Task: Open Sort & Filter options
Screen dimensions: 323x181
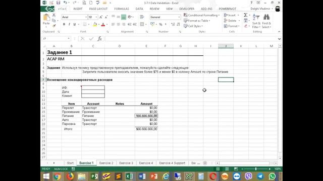Action: click(x=256, y=21)
